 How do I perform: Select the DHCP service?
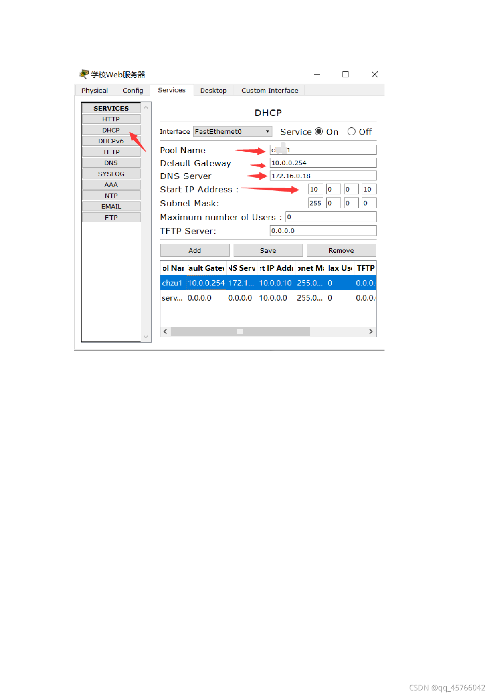tap(111, 130)
